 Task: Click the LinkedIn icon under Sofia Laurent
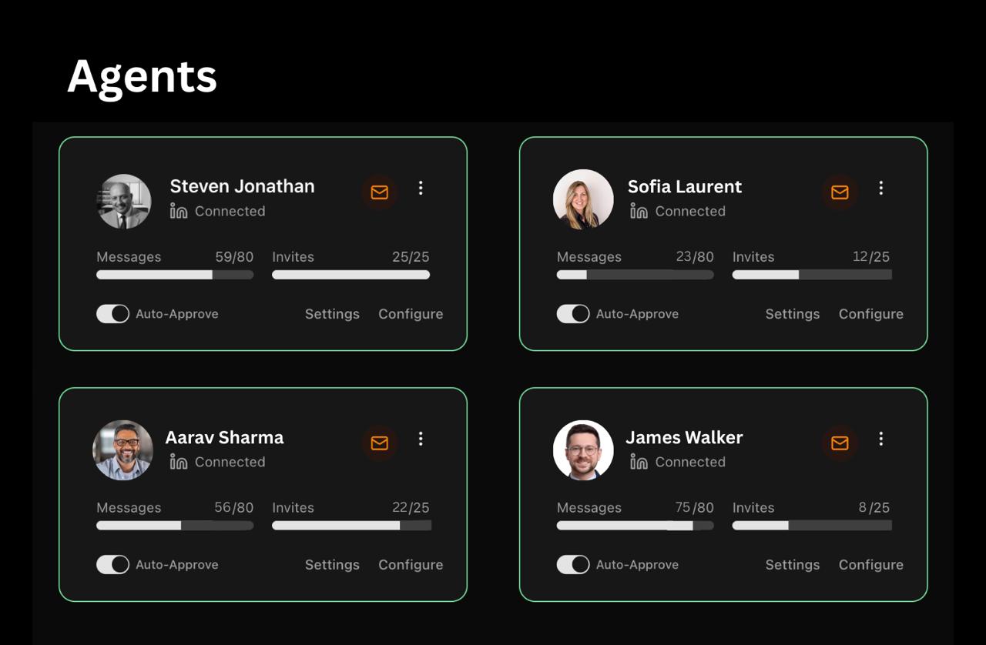coord(639,211)
